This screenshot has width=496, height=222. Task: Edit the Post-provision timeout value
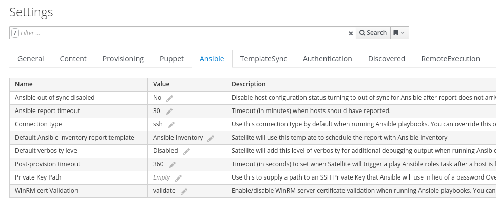tap(172, 165)
